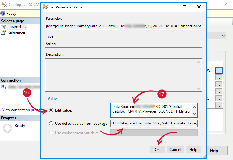Click default package value field
233x160 pixels.
click(154, 123)
